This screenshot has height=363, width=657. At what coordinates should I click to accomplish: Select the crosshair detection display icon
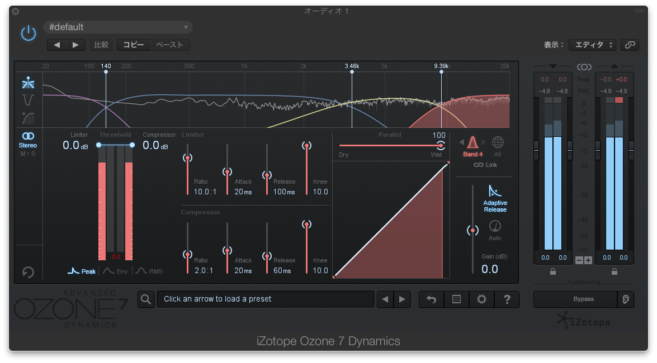[x=28, y=83]
